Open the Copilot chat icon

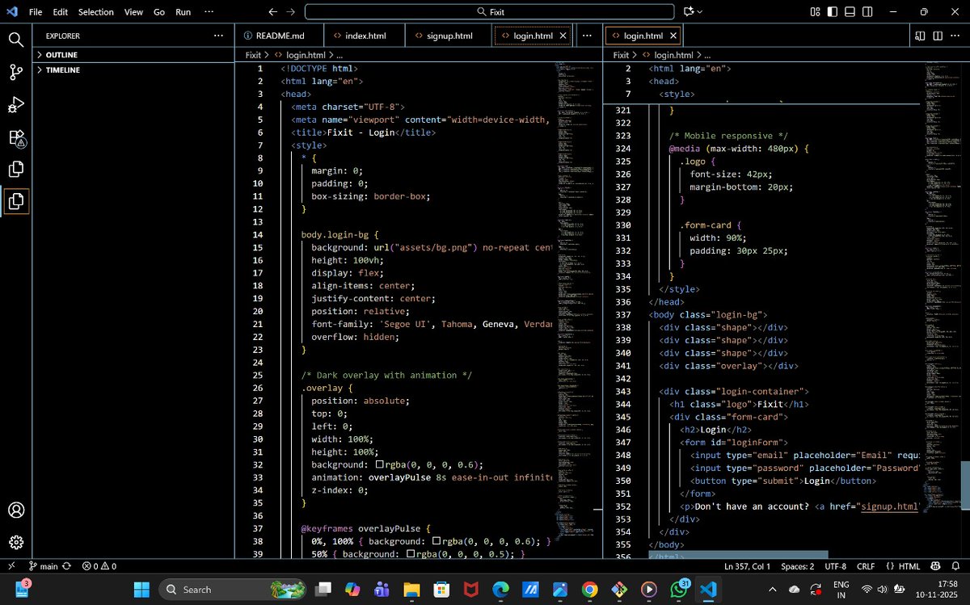coord(689,12)
